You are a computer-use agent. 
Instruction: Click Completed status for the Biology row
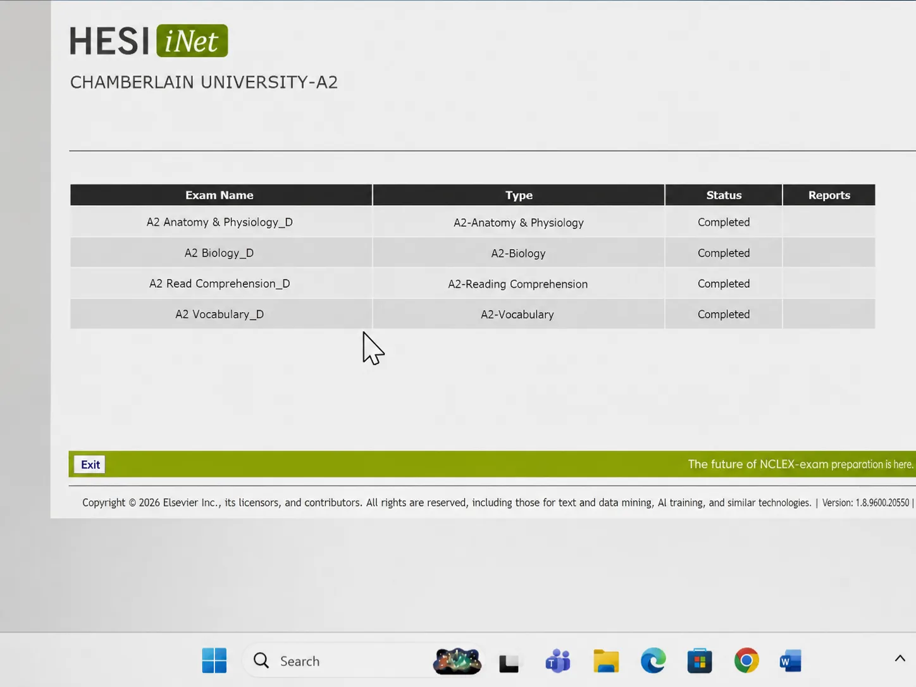pyautogui.click(x=724, y=253)
